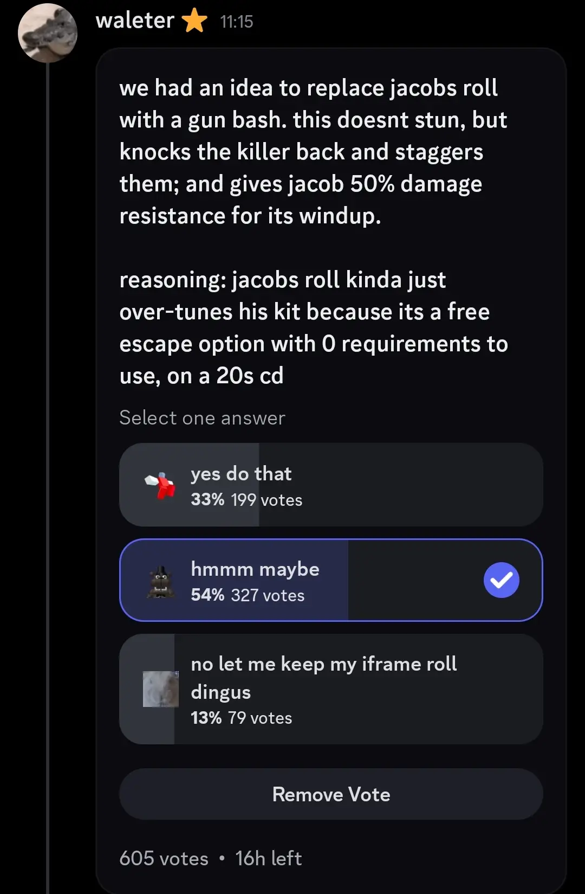Click the '605 votes' text
585x894 pixels.
164,858
